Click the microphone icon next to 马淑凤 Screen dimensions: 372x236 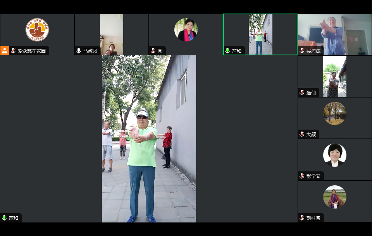(79, 51)
